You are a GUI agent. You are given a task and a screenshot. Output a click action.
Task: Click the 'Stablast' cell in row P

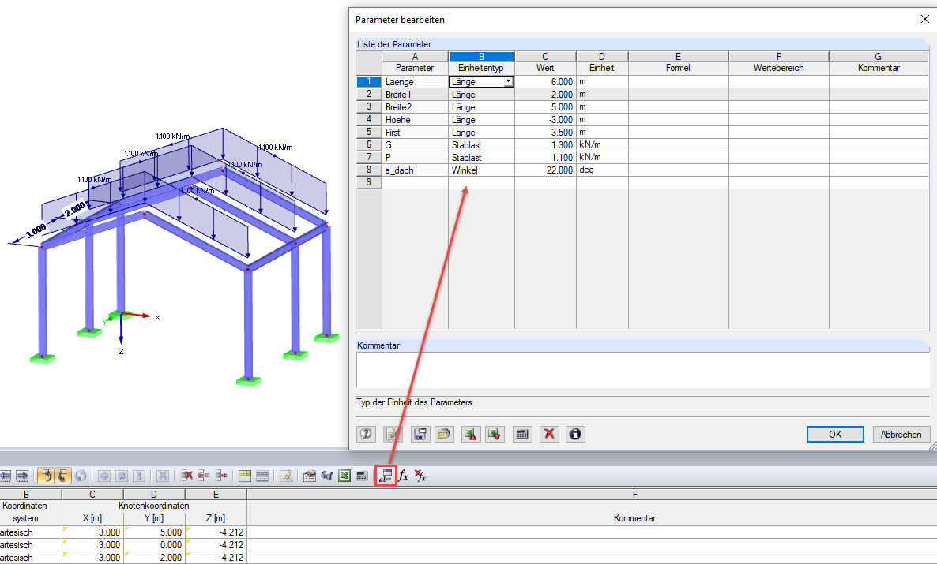coord(481,158)
